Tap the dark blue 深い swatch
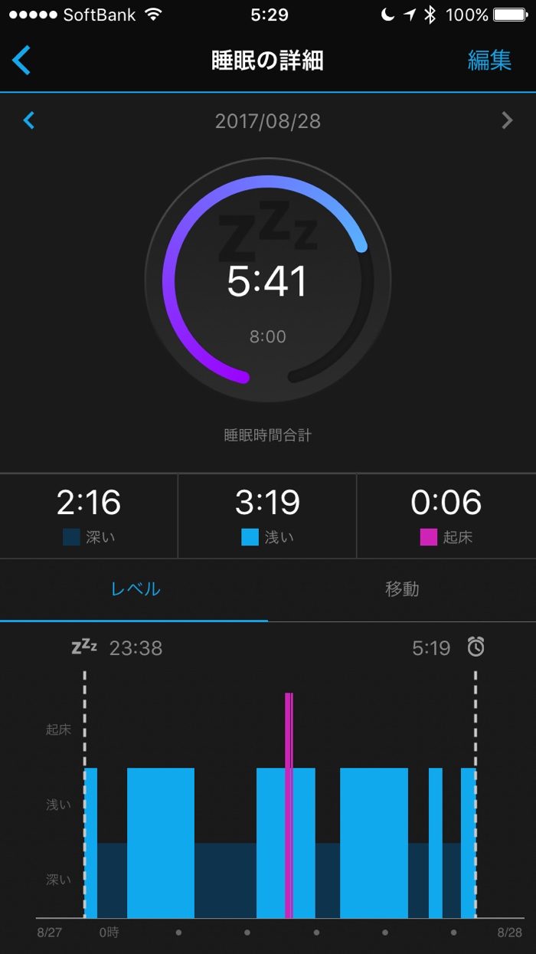 71,537
